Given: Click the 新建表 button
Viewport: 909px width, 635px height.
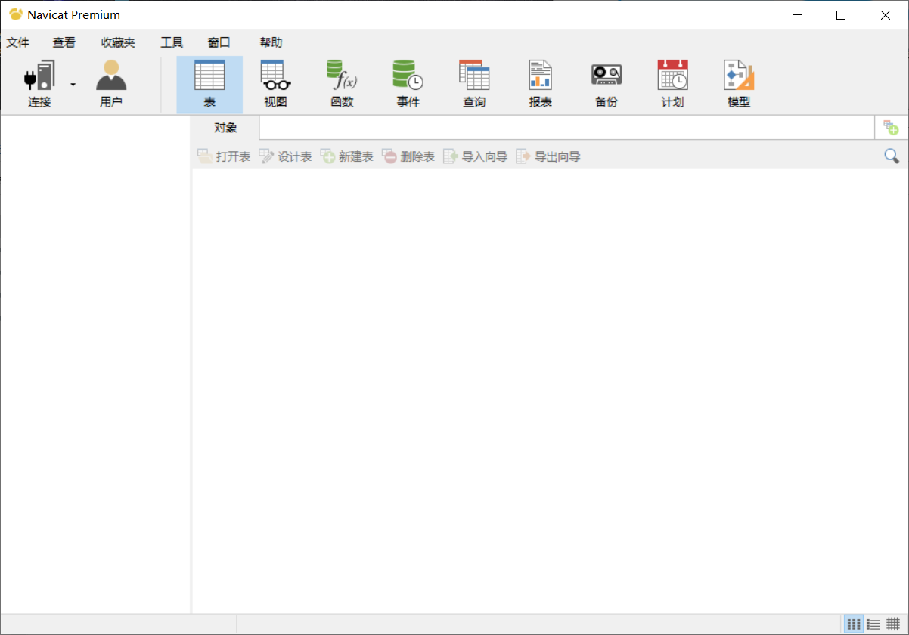Looking at the screenshot, I should 346,156.
